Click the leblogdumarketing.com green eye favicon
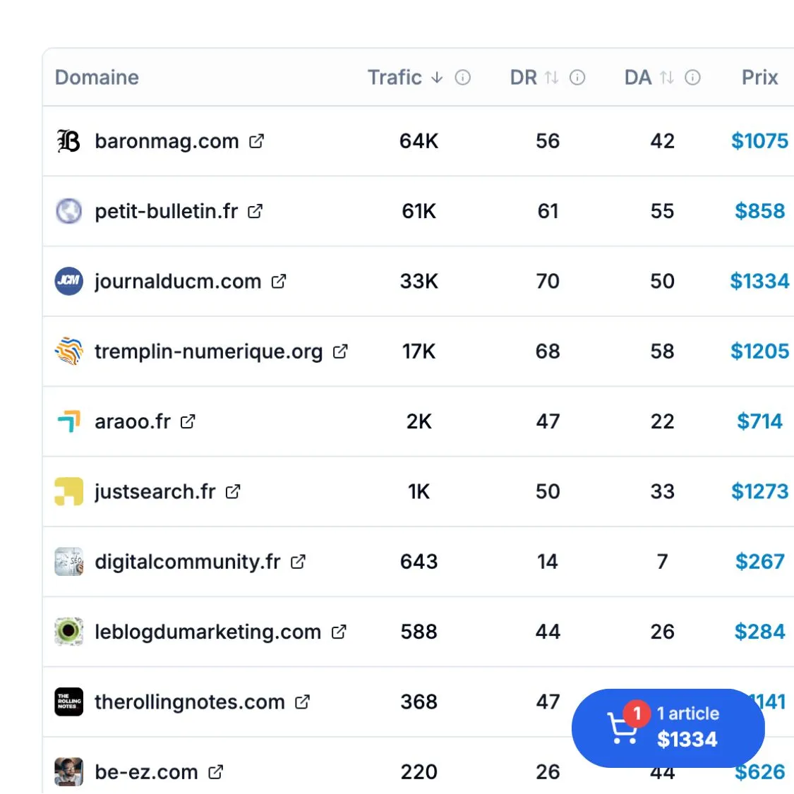 [x=69, y=632]
